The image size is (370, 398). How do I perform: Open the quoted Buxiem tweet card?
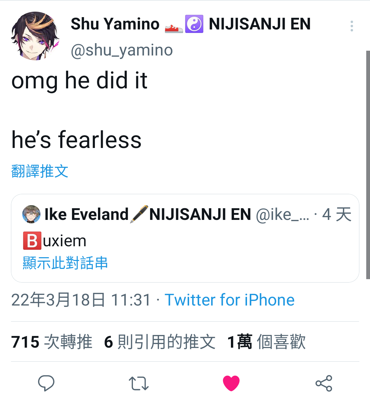pos(185,238)
